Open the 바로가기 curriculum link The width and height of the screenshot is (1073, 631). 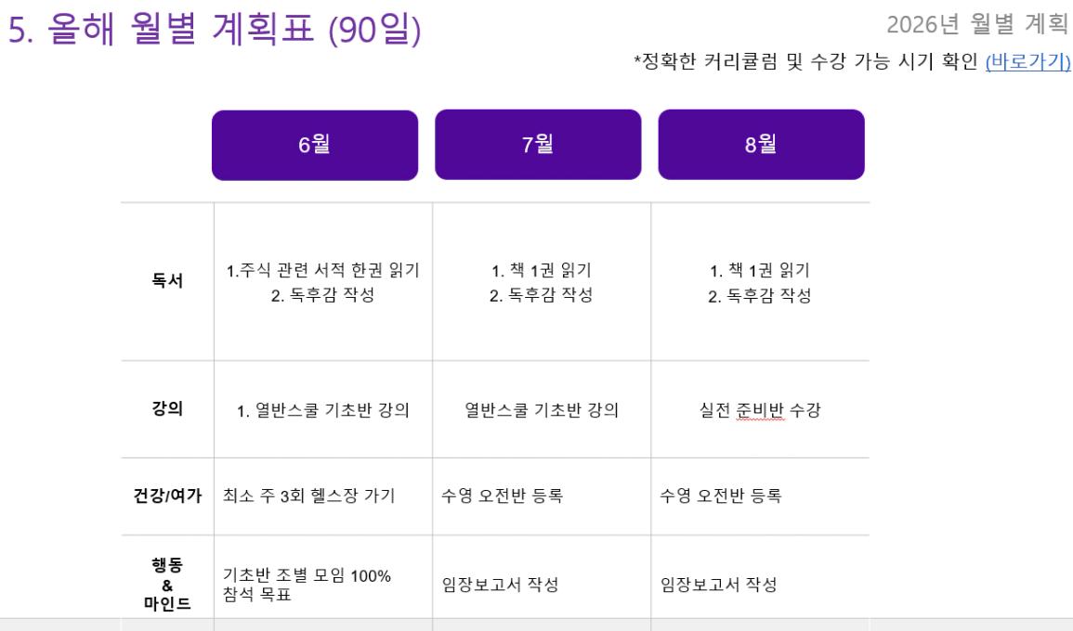pyautogui.click(x=1027, y=61)
